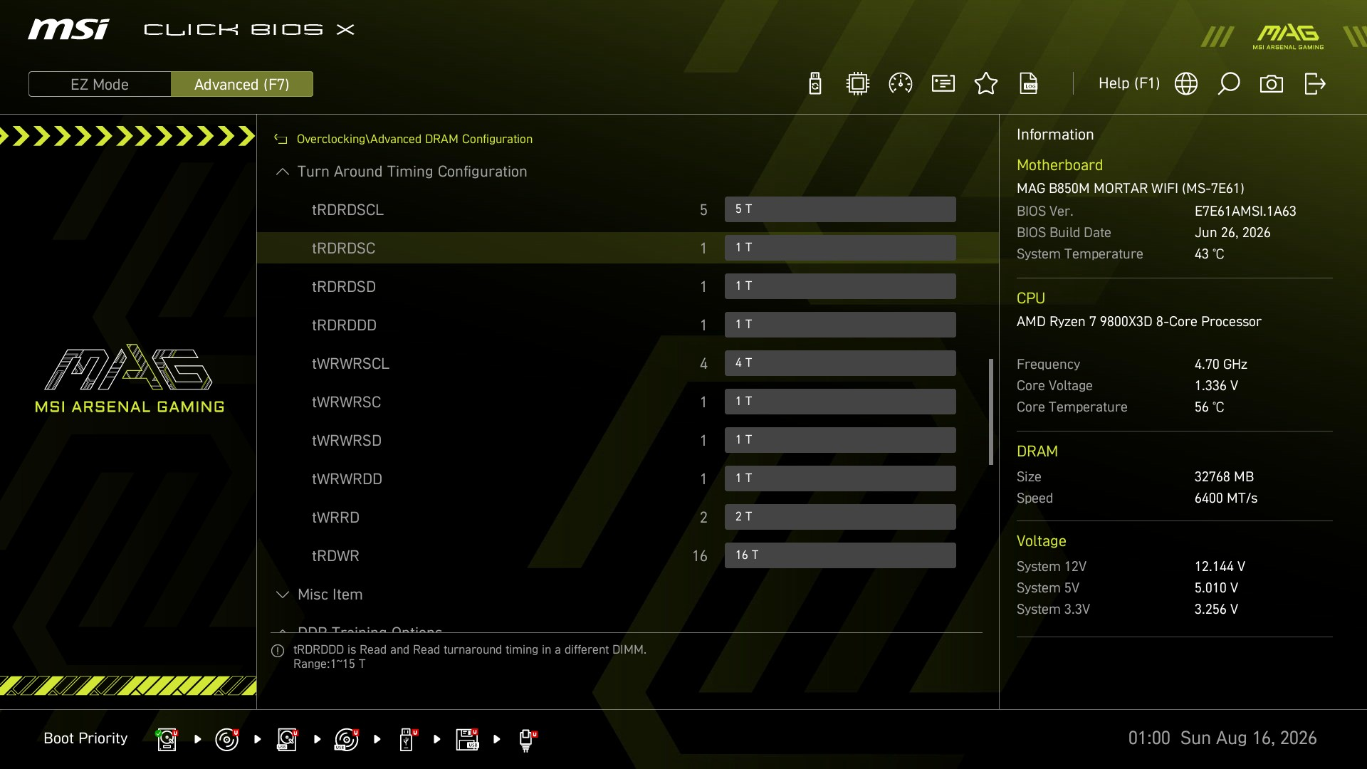Open the speedometer gauge icon
The image size is (1367, 769).
pyautogui.click(x=901, y=83)
